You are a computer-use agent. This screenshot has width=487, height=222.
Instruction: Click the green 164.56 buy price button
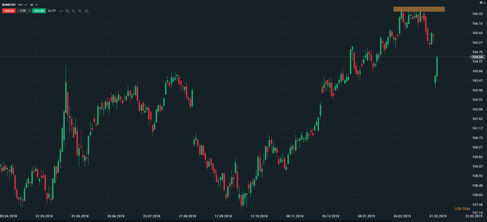click(39, 11)
